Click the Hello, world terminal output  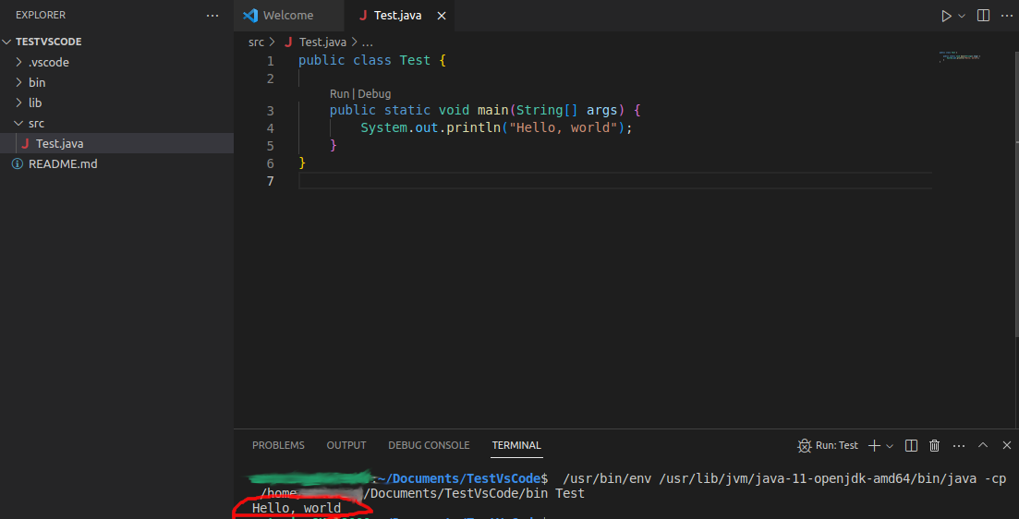[x=297, y=508]
